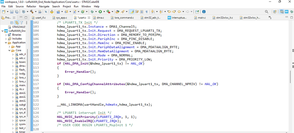Collapse the Core folder node
This screenshot has width=294, height=133.
point(9,50)
